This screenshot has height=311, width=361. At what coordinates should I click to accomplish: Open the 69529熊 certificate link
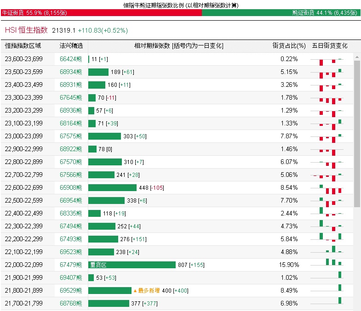71,291
